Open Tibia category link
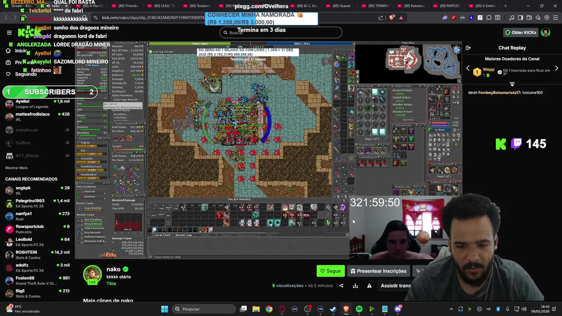 [x=111, y=284]
